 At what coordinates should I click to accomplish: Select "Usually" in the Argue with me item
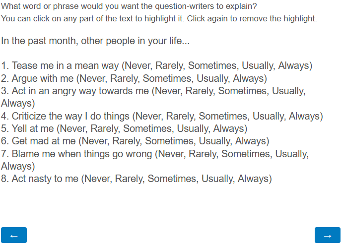point(213,78)
